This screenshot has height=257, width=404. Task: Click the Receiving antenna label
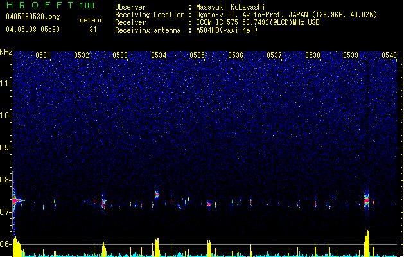pos(148,30)
